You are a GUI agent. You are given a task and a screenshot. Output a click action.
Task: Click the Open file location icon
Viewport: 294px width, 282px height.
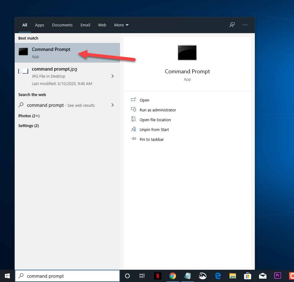(133, 119)
